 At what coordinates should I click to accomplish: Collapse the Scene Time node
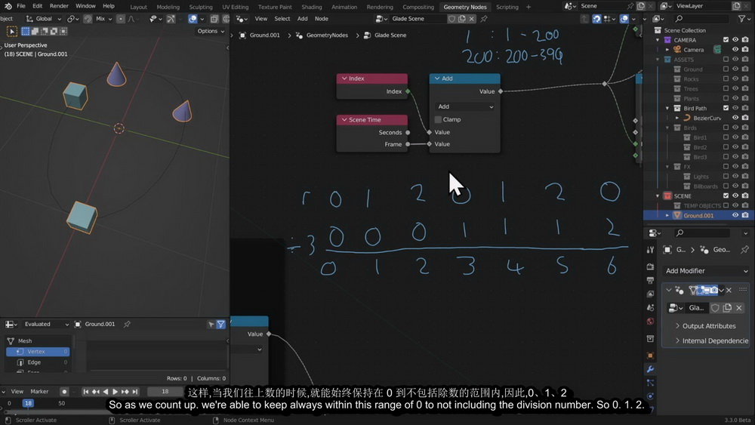(x=344, y=120)
